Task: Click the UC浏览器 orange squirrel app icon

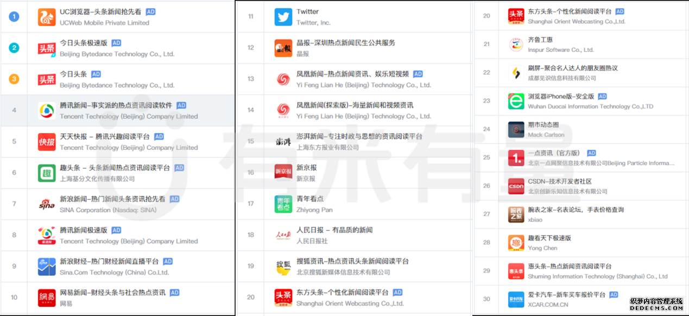Action: pos(47,17)
